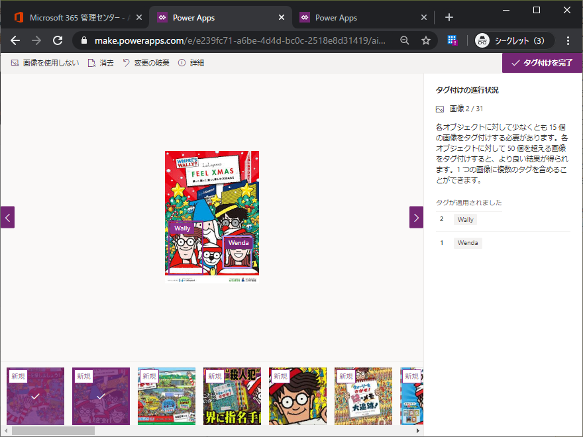Click the 消去 (clear) icon
The height and width of the screenshot is (437, 583).
pyautogui.click(x=91, y=63)
